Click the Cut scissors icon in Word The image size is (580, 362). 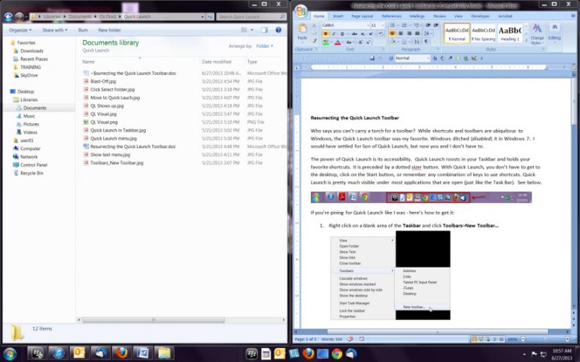(x=314, y=25)
